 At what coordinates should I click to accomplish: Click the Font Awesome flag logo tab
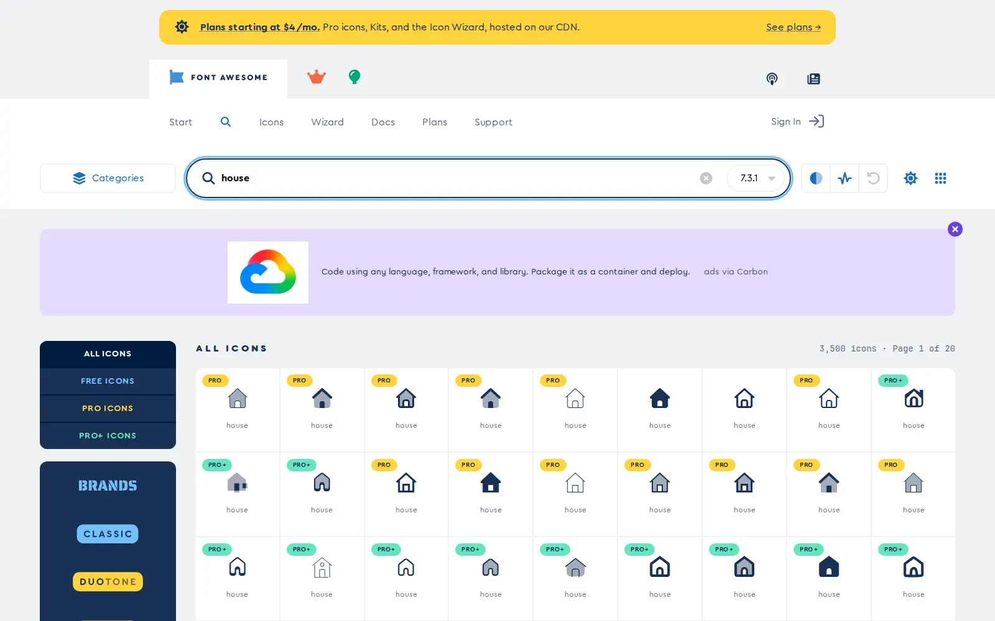tap(218, 78)
